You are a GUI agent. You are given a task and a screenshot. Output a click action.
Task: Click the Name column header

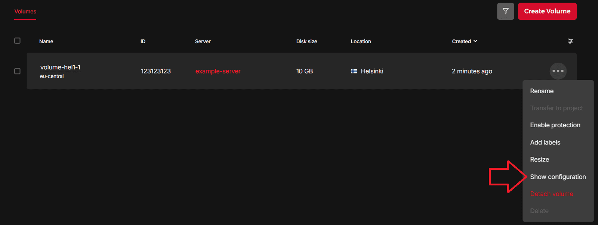click(46, 41)
